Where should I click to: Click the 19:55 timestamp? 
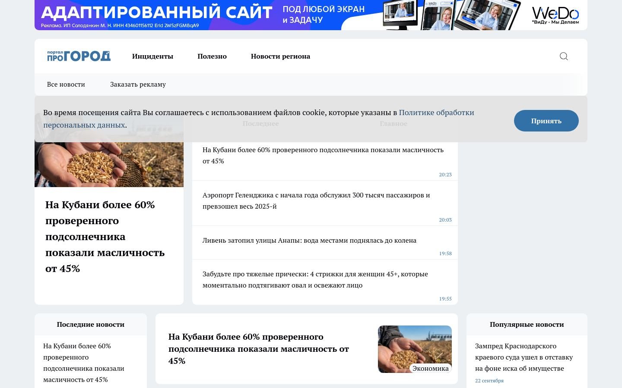445,299
